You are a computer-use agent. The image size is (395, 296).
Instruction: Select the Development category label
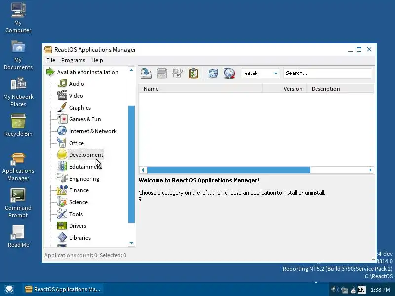point(86,155)
